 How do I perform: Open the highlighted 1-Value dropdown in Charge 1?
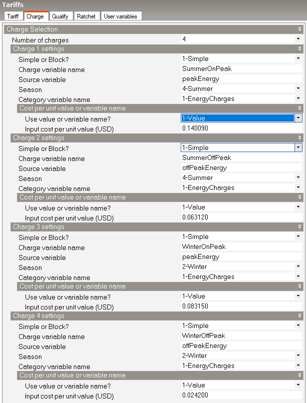(299, 118)
